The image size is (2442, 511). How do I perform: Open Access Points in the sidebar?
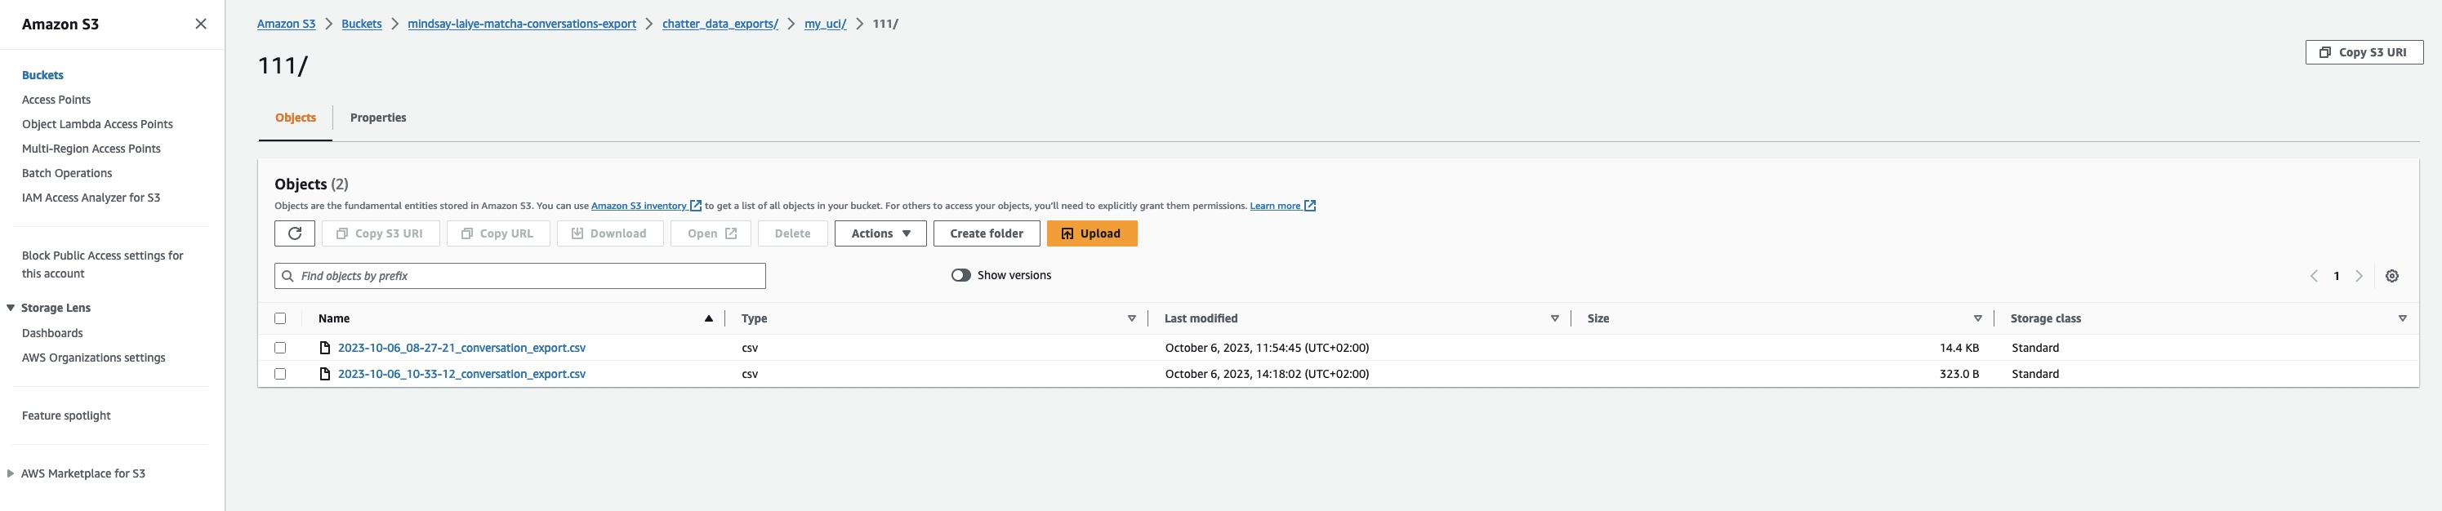57,100
